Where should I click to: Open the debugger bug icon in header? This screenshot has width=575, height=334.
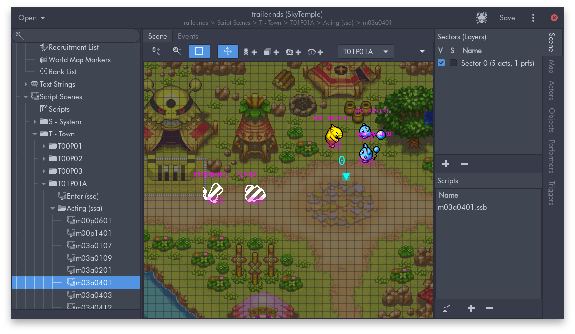[481, 18]
